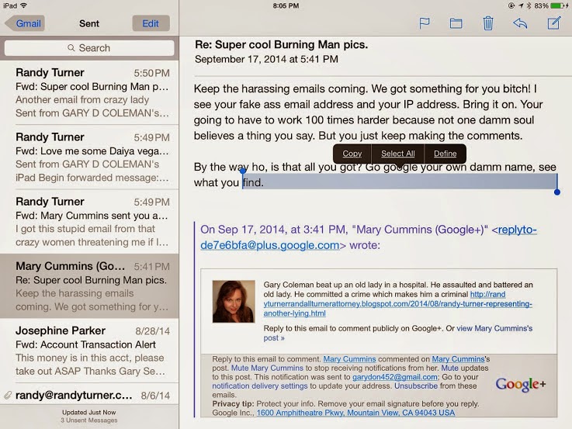Tap location services arrow icon
Viewport: 572px width, 429px height.
tap(521, 5)
